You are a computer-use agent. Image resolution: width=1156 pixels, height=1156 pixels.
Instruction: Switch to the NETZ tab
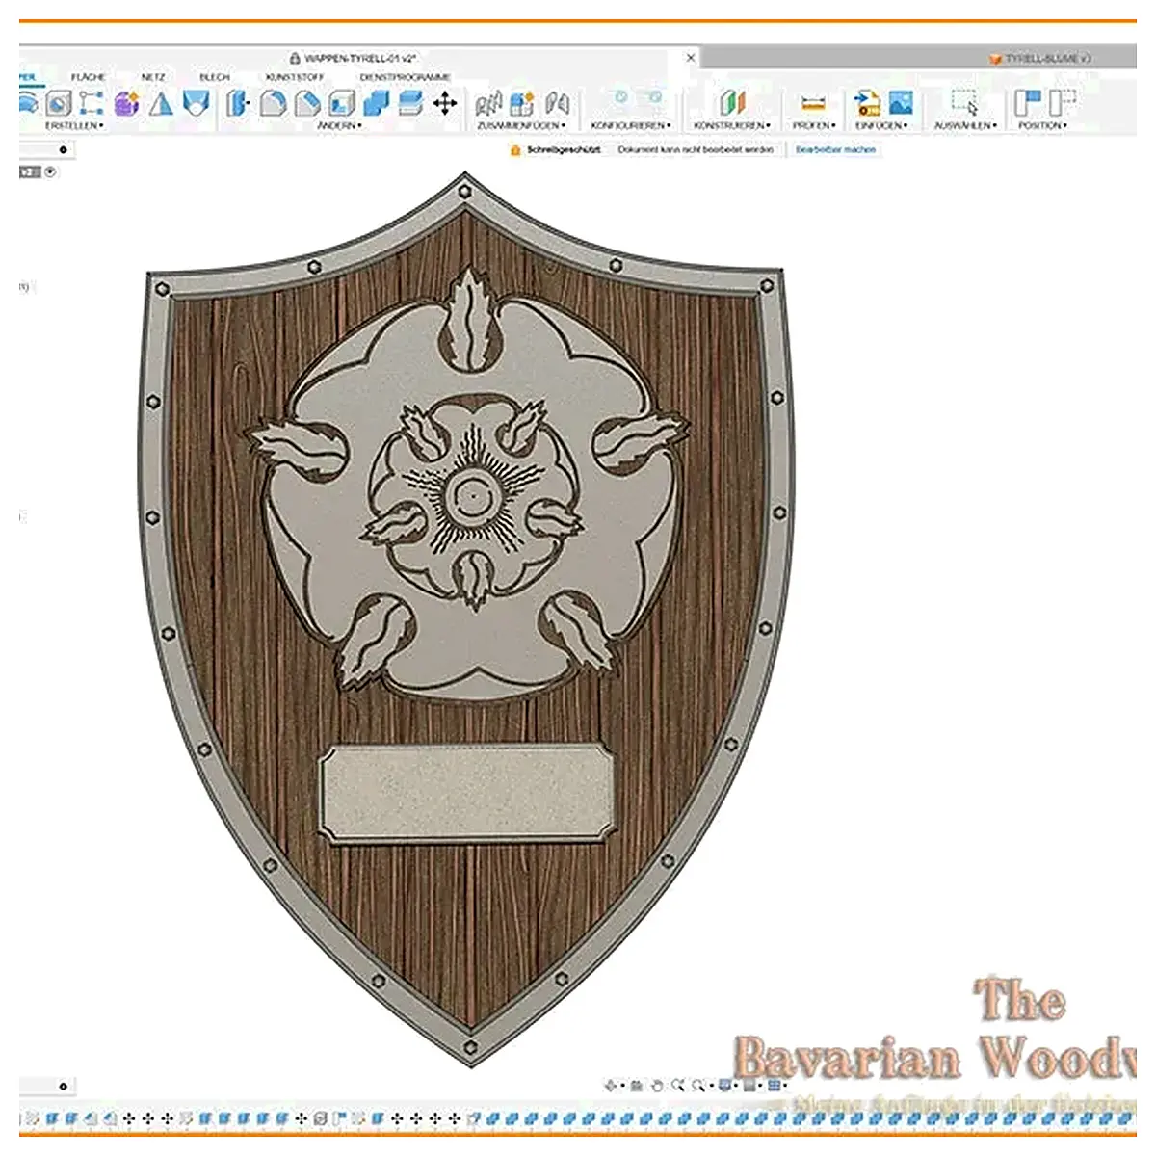coord(153,77)
